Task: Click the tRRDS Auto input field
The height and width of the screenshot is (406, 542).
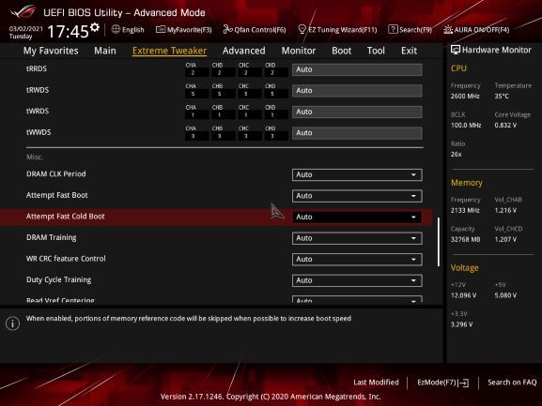Action: tap(357, 69)
